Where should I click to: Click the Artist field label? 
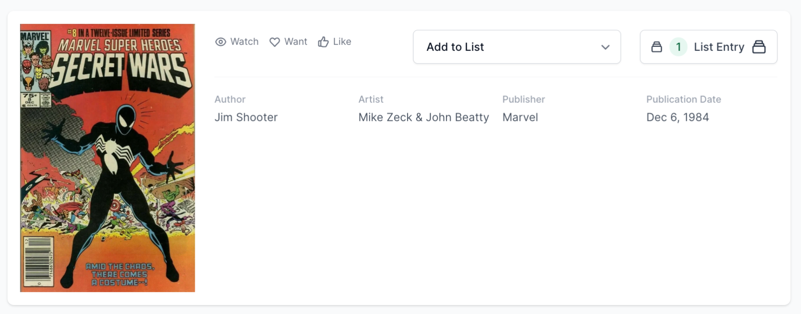tap(371, 99)
